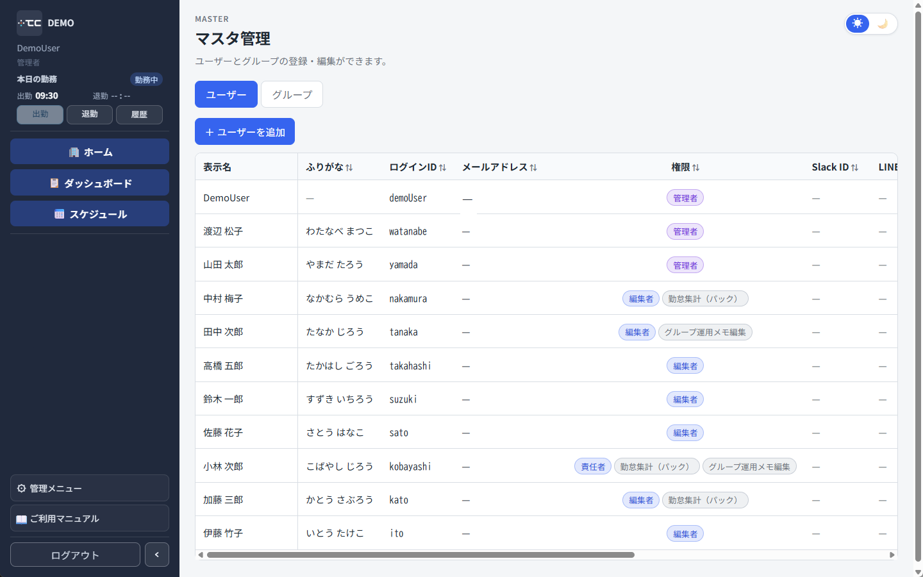This screenshot has height=577, width=923.
Task: Select the 渡辺 松子 row name
Action: click(x=223, y=231)
